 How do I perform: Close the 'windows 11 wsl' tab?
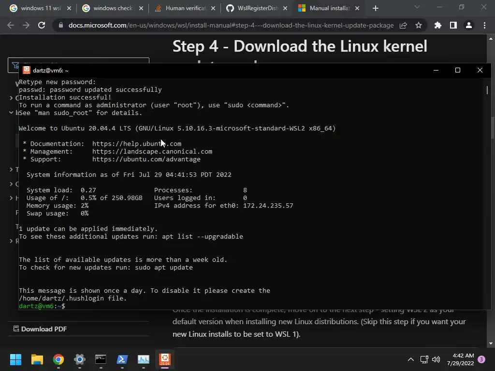tap(69, 8)
